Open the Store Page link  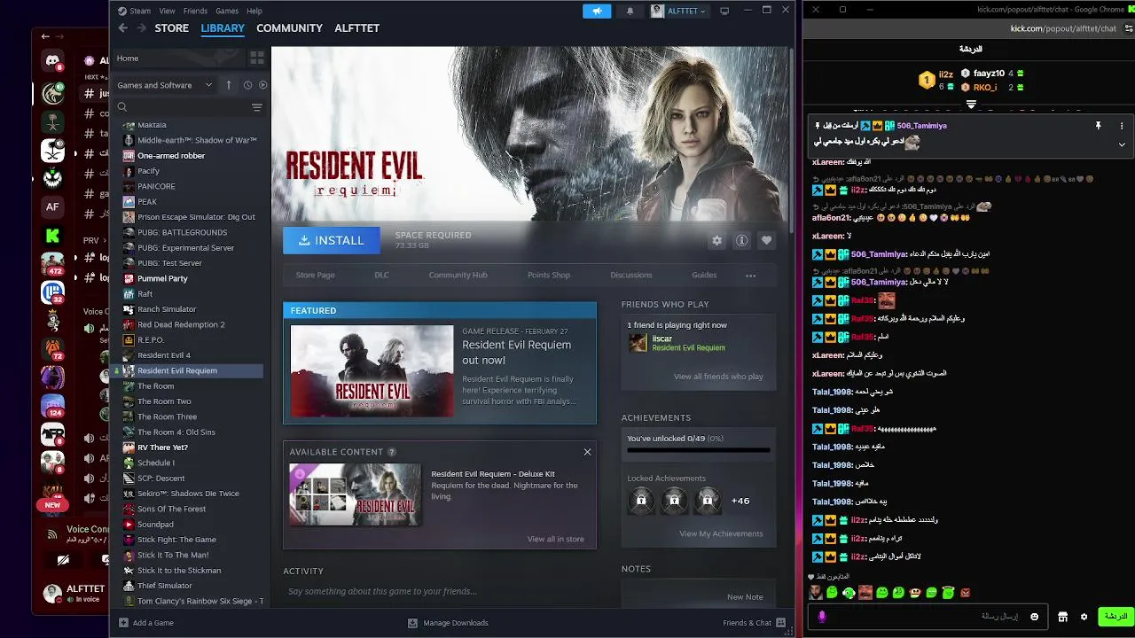315,275
